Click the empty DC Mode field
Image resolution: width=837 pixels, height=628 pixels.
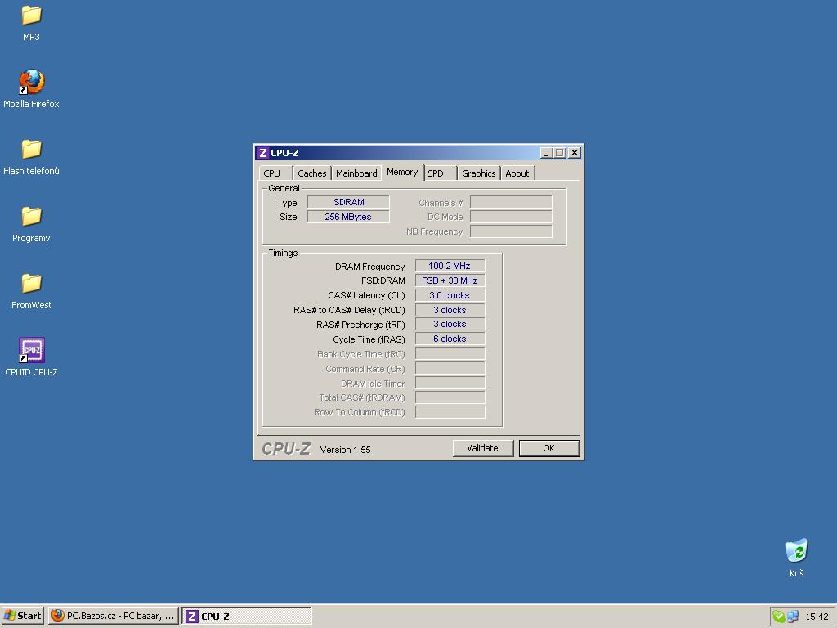511,217
